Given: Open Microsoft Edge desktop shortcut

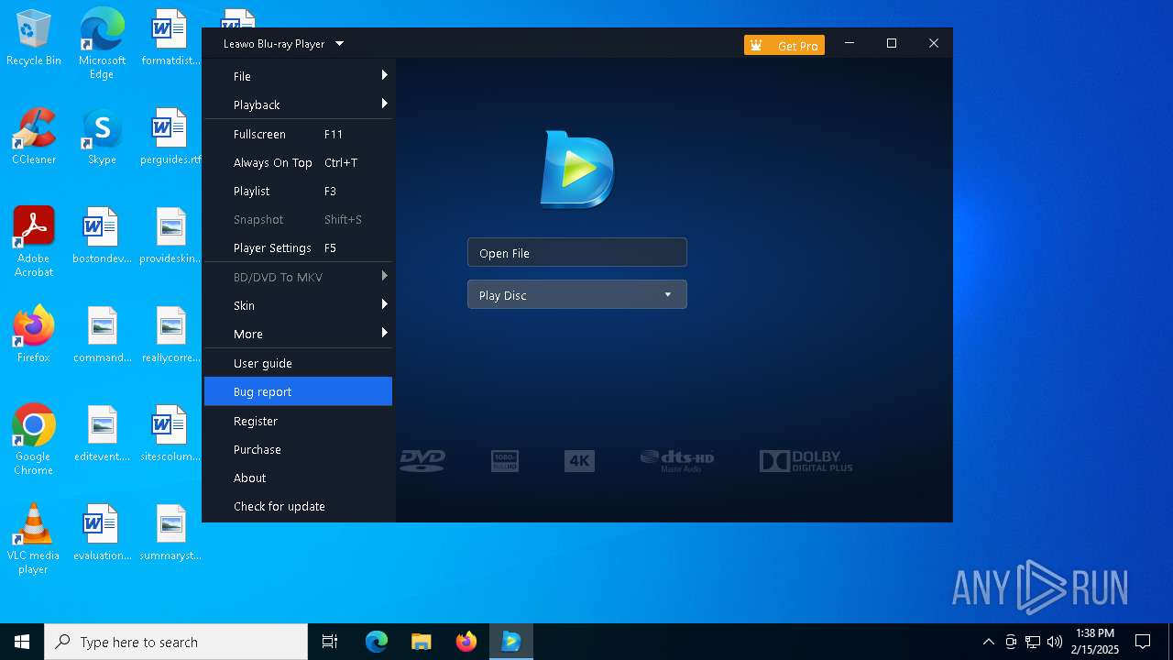Looking at the screenshot, I should click(x=102, y=44).
